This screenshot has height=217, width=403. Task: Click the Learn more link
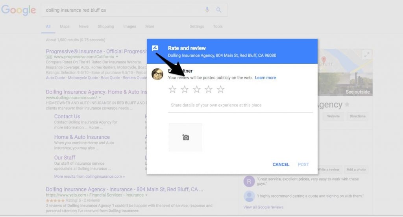pyautogui.click(x=265, y=77)
